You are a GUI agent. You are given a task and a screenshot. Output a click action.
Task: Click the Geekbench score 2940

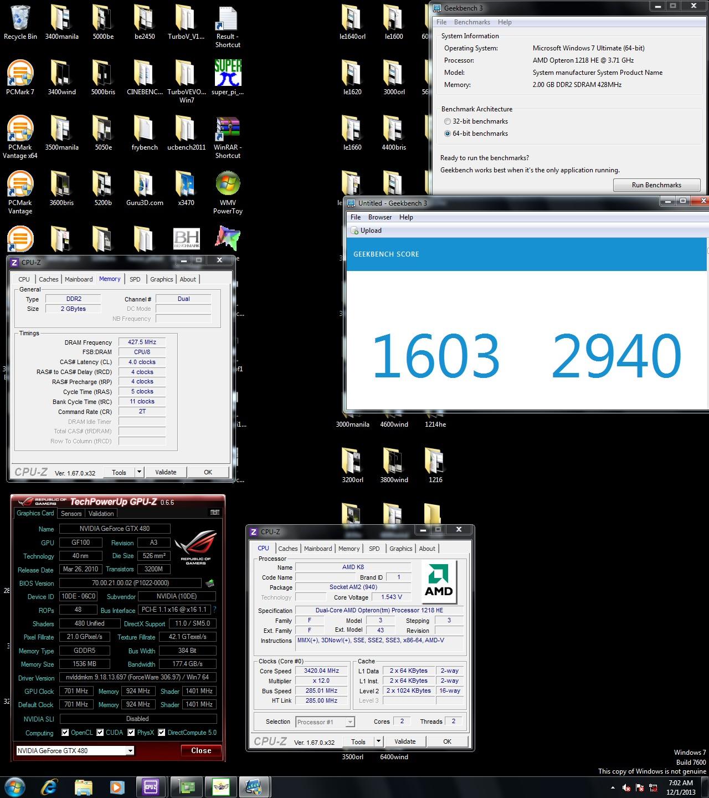click(616, 356)
